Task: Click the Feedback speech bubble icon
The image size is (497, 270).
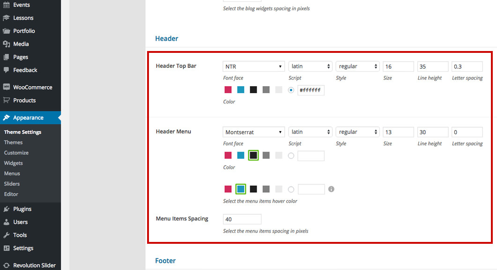Action: [7, 70]
